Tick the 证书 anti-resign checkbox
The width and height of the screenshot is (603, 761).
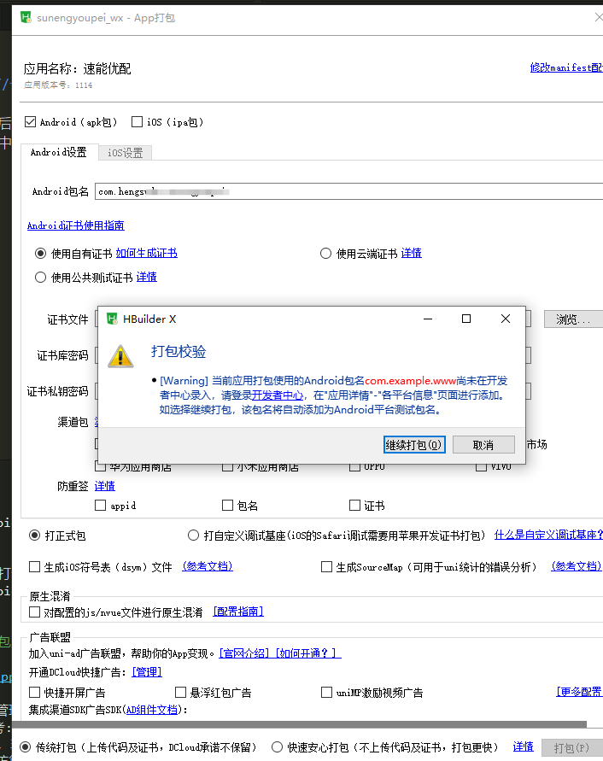(354, 506)
